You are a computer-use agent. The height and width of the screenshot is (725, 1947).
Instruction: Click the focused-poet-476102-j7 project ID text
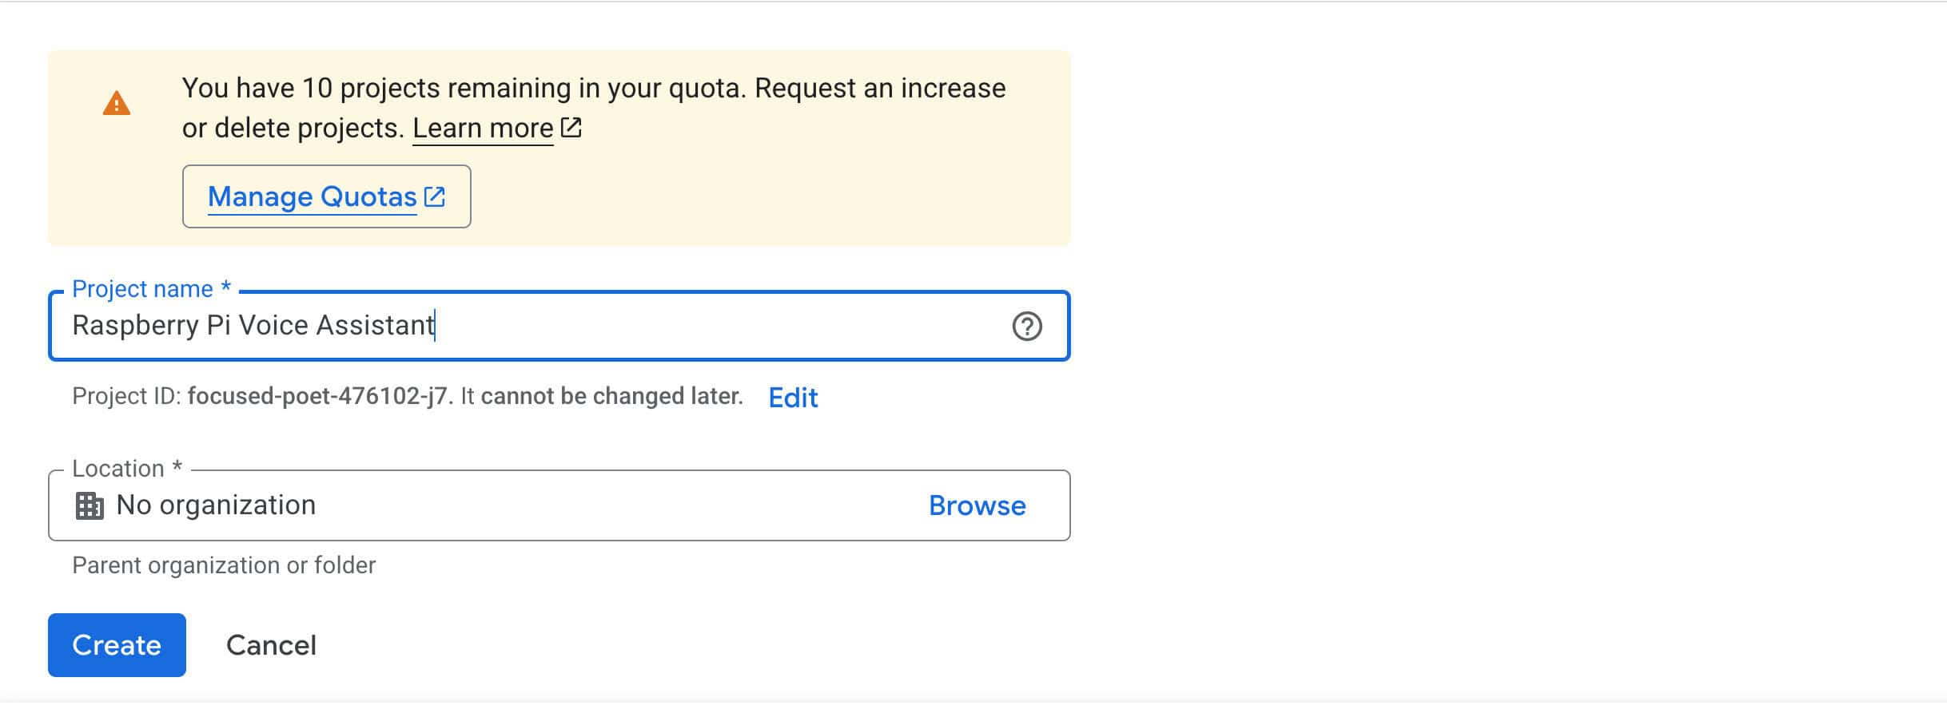[317, 397]
